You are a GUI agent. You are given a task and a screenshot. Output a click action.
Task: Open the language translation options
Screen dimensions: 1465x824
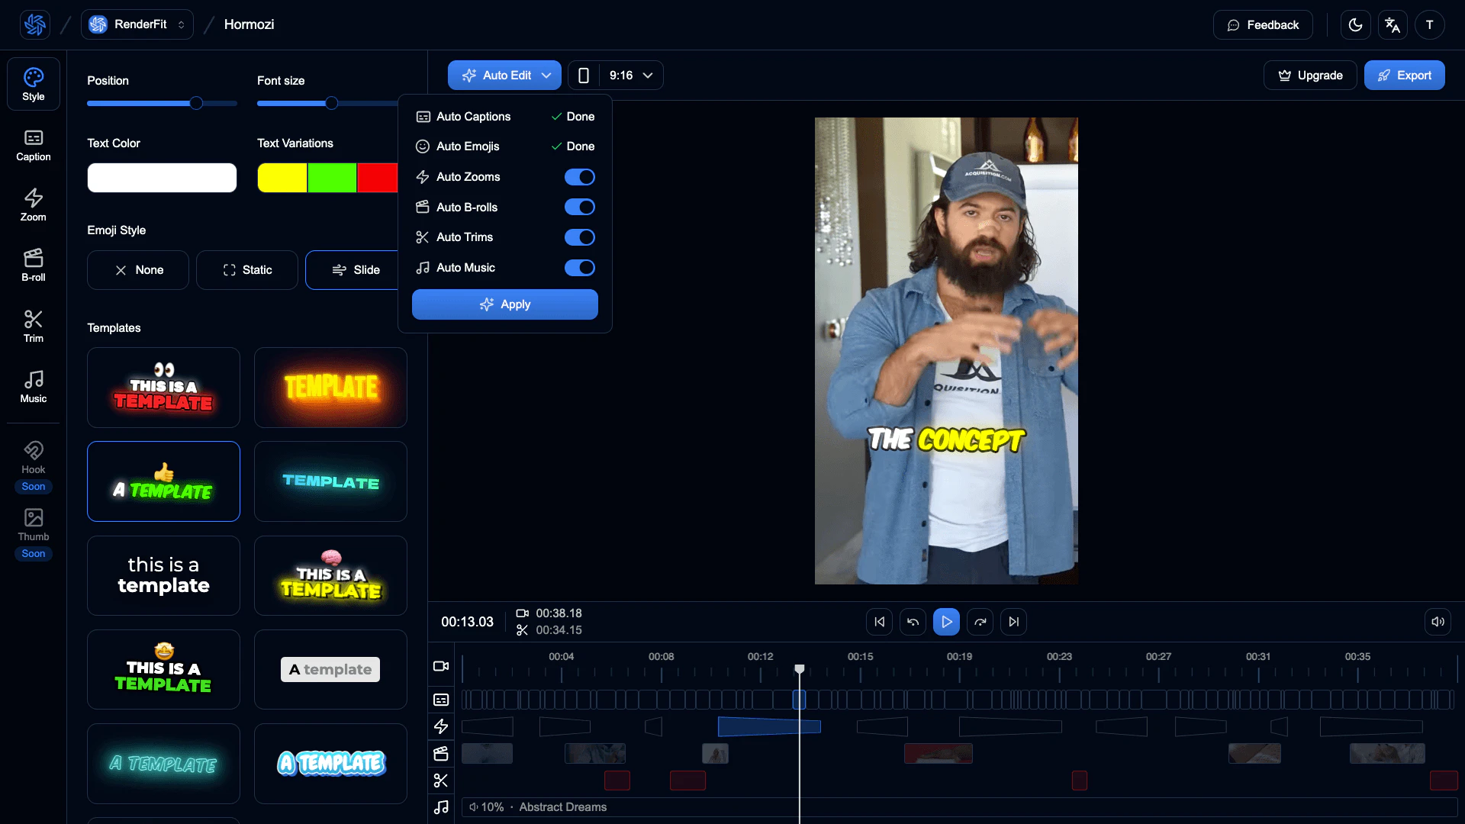coord(1392,24)
